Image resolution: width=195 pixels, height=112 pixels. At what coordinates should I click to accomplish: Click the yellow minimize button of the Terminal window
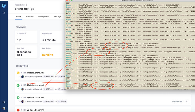(x=70, y=1)
